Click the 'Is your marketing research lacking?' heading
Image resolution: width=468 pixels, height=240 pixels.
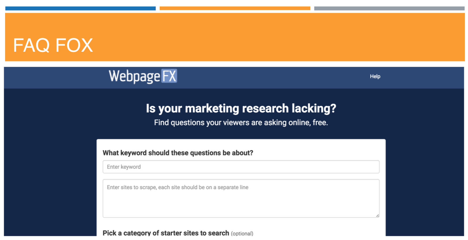pos(241,108)
